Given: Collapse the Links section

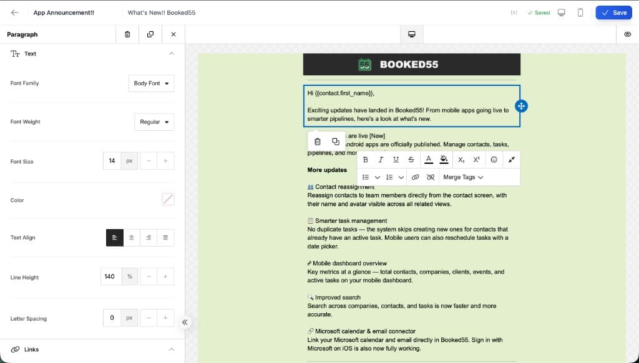Looking at the screenshot, I should point(172,349).
